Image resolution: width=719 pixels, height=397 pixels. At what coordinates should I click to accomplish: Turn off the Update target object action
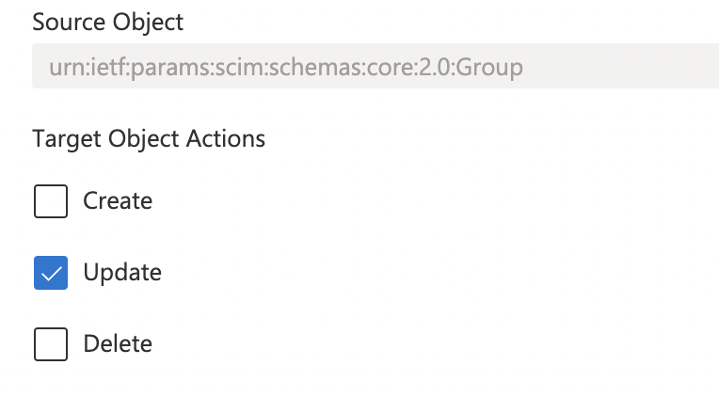click(x=51, y=274)
